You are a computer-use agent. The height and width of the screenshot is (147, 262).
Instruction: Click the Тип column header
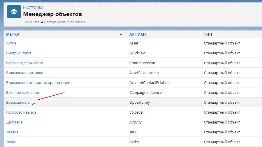[x=208, y=35]
